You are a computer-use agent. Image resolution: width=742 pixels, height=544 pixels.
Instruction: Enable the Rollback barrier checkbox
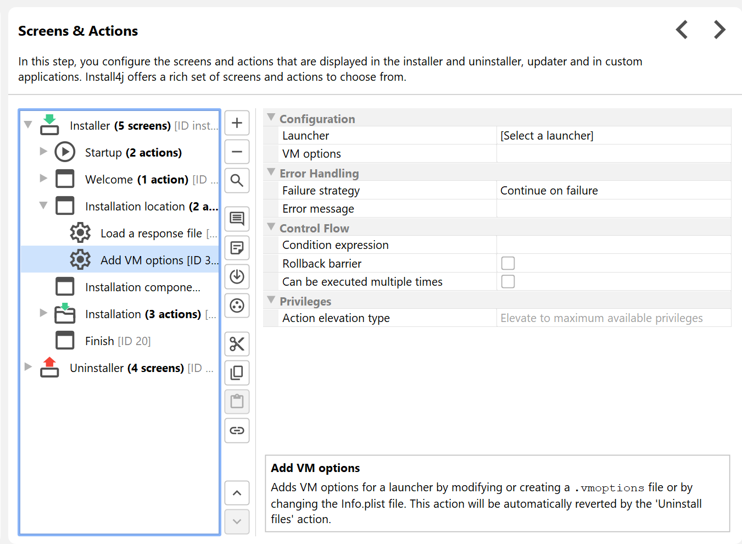(x=508, y=263)
